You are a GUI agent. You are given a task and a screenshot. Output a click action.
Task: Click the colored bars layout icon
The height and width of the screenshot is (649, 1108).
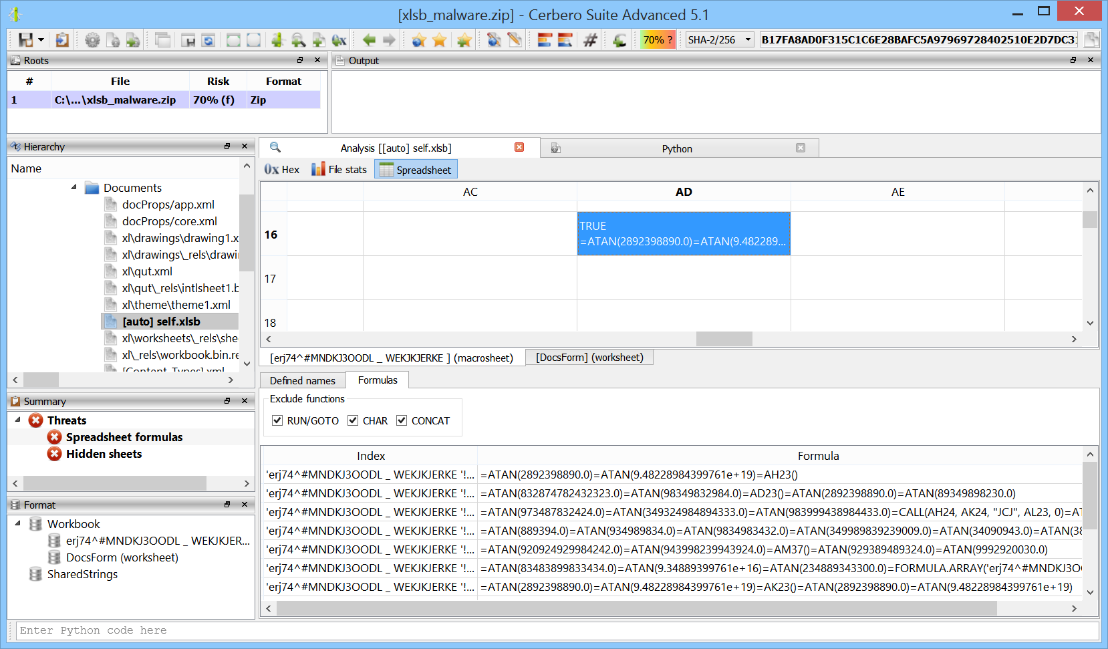[x=545, y=40]
